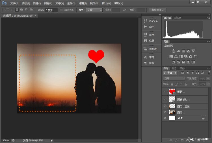This screenshot has height=143, width=212.
Task: Open the 历史记录 (History) panel icon
Action: pyautogui.click(x=146, y=21)
